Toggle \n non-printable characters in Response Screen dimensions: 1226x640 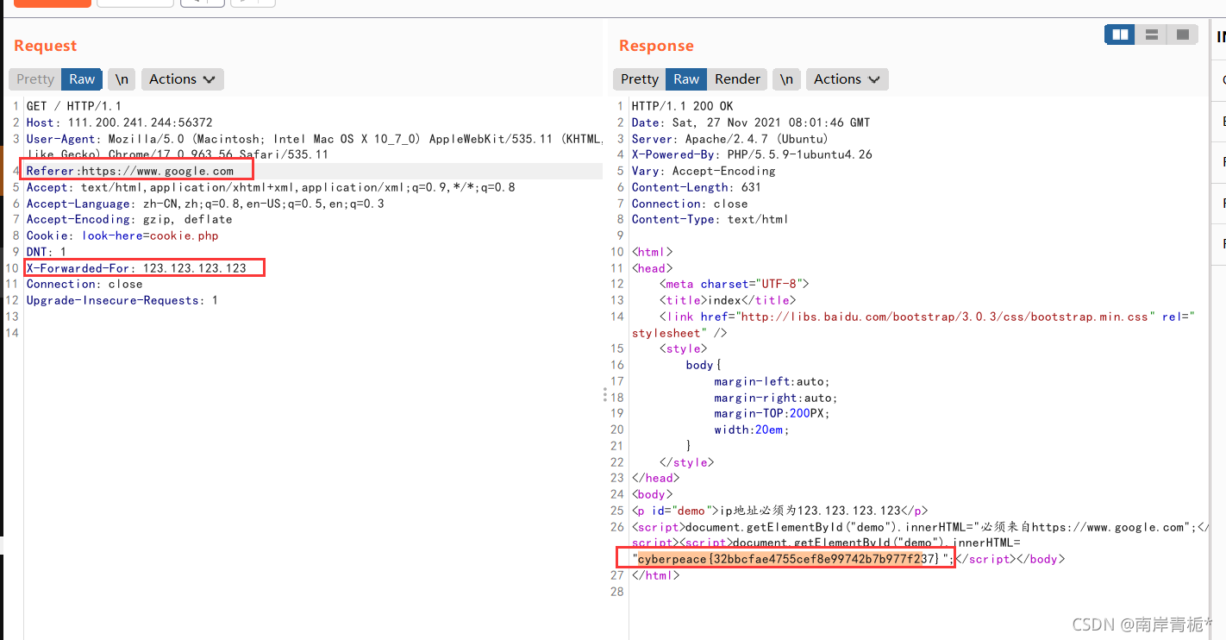click(786, 79)
